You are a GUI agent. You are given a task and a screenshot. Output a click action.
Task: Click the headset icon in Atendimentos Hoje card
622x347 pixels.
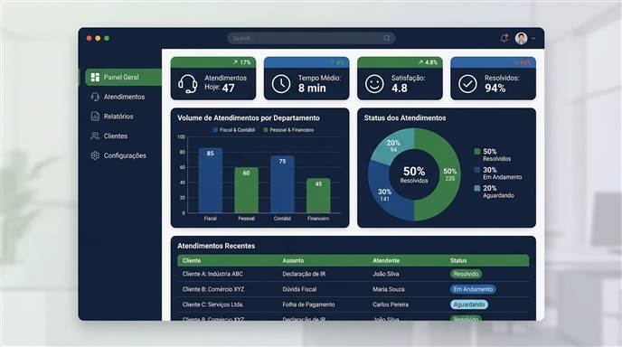pos(188,84)
